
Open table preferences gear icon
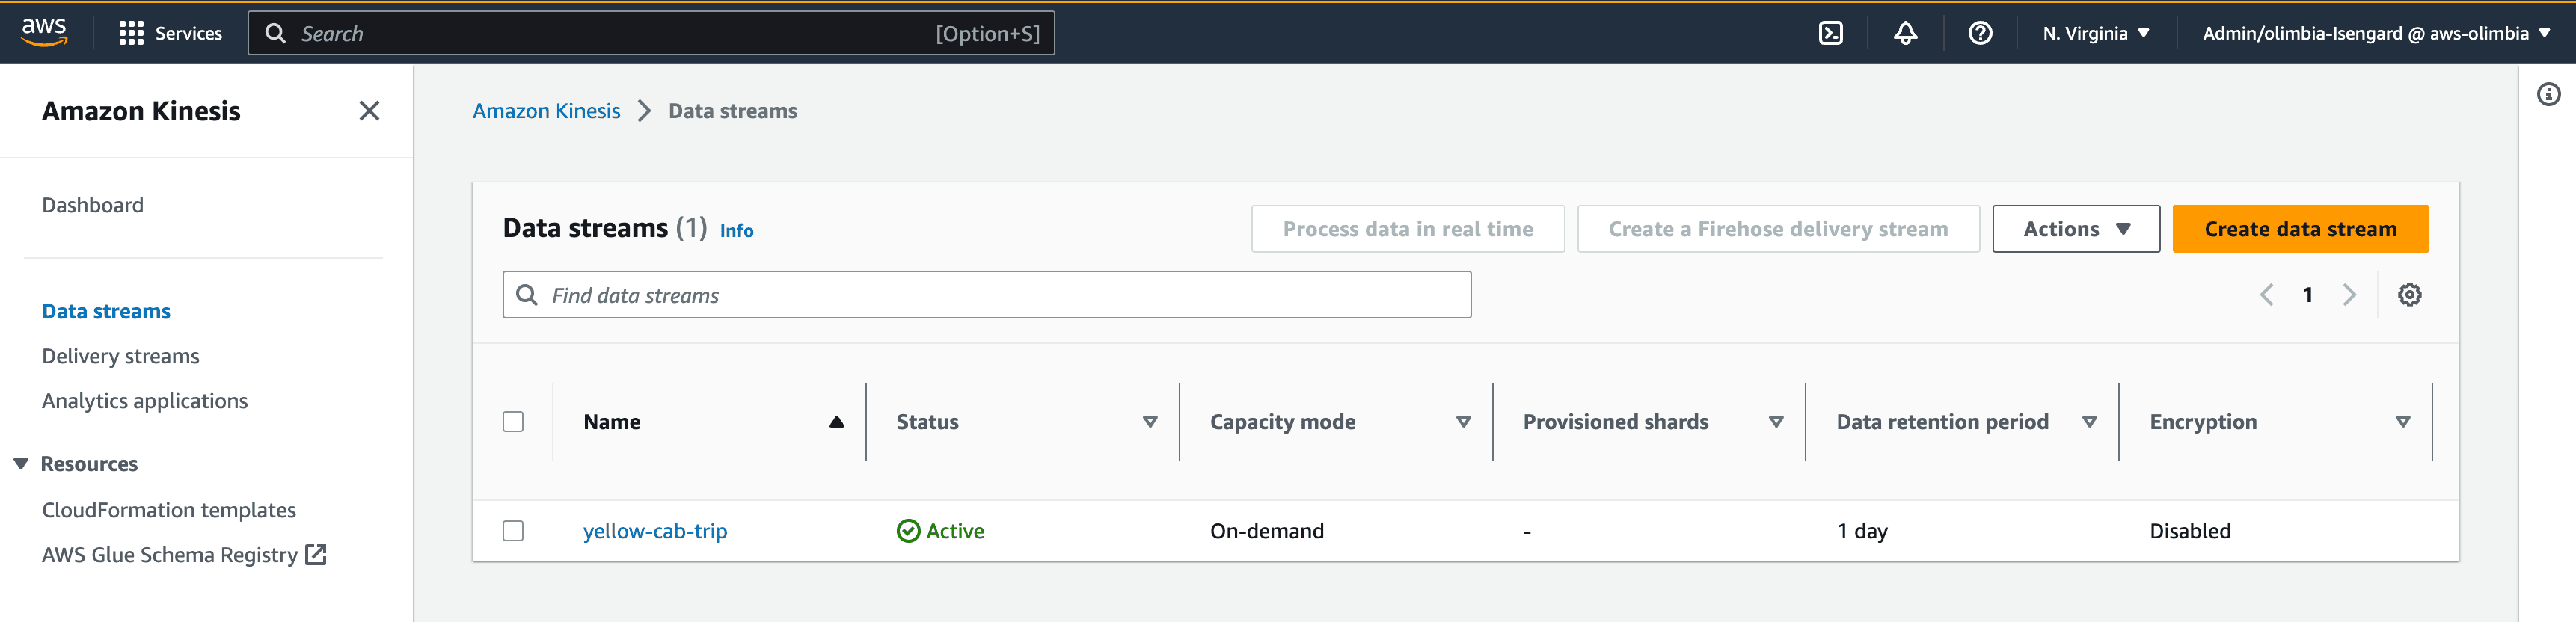pos(2409,295)
